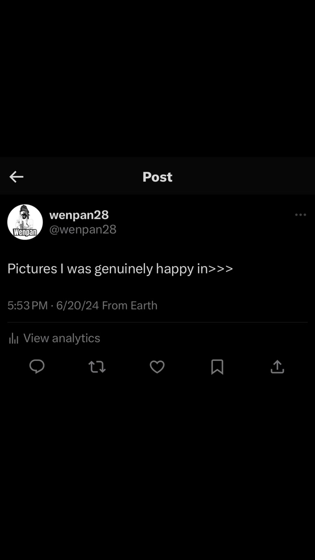Like the post with the heart icon
Viewport: 315px width, 560px height.
coord(157,367)
